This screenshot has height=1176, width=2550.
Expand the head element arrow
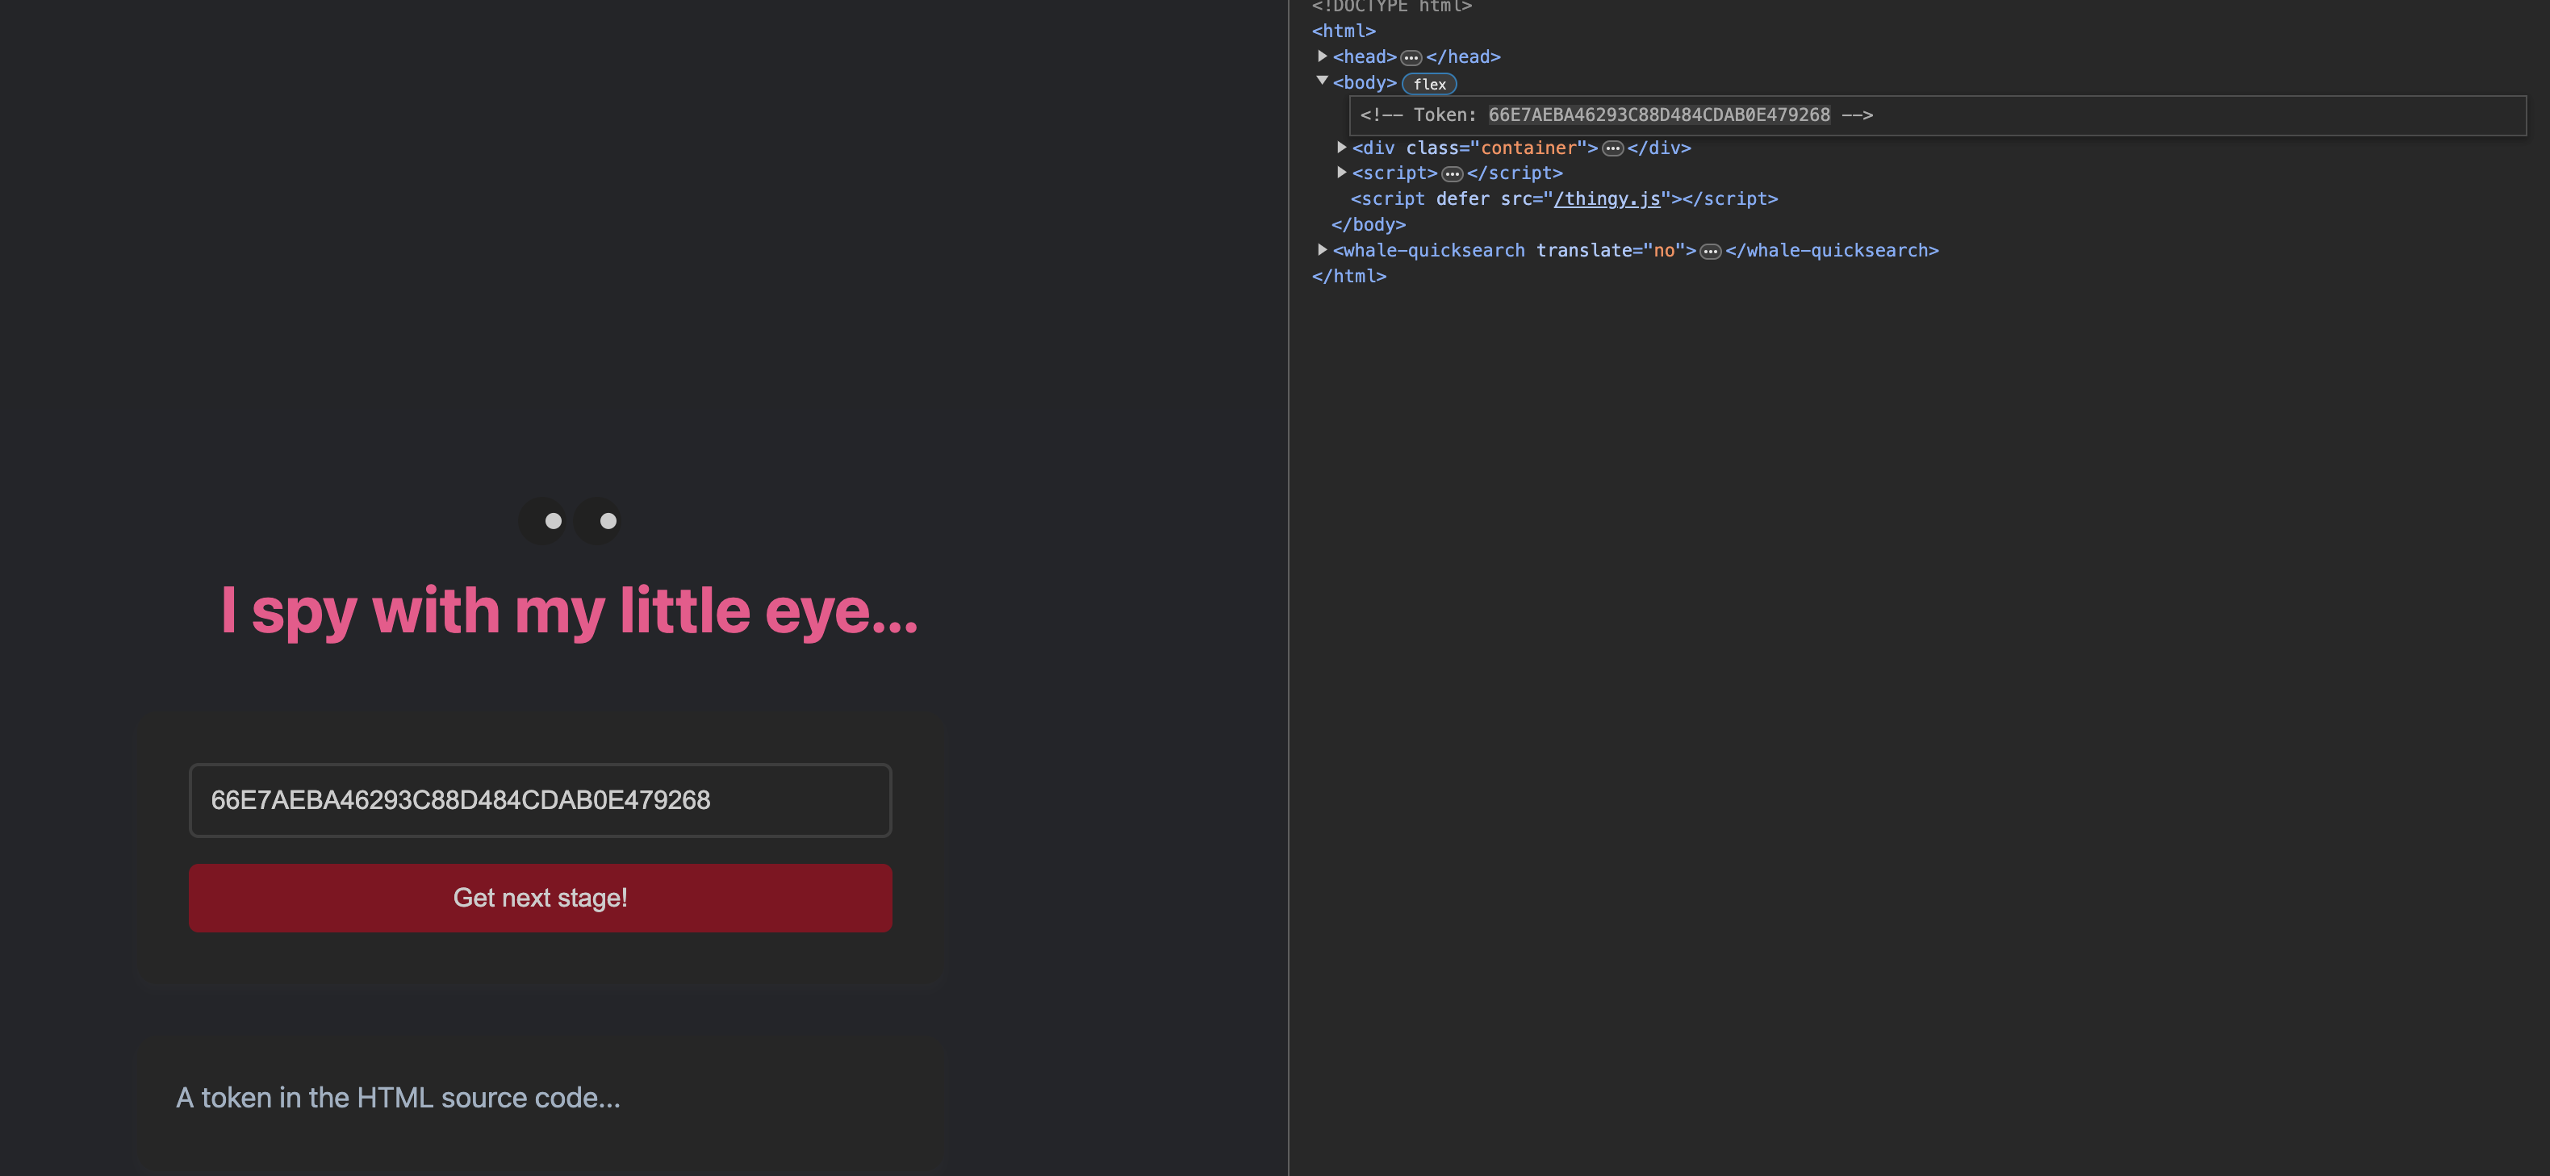click(1322, 56)
